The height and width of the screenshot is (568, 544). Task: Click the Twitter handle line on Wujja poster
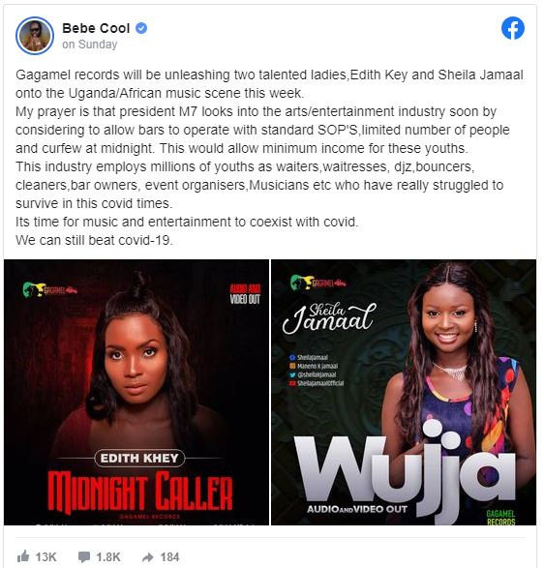click(x=313, y=374)
